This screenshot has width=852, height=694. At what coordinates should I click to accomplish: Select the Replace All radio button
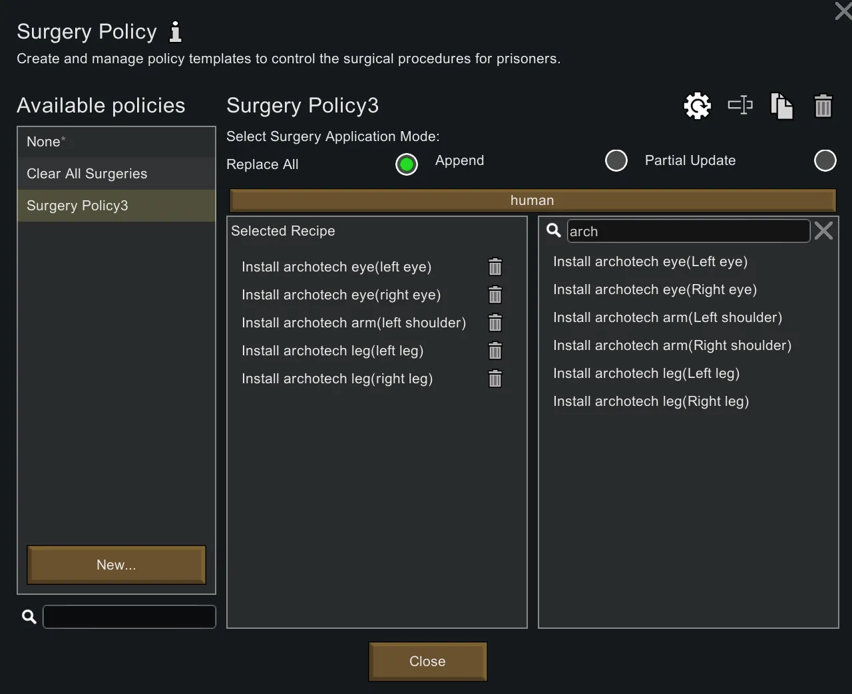407,164
